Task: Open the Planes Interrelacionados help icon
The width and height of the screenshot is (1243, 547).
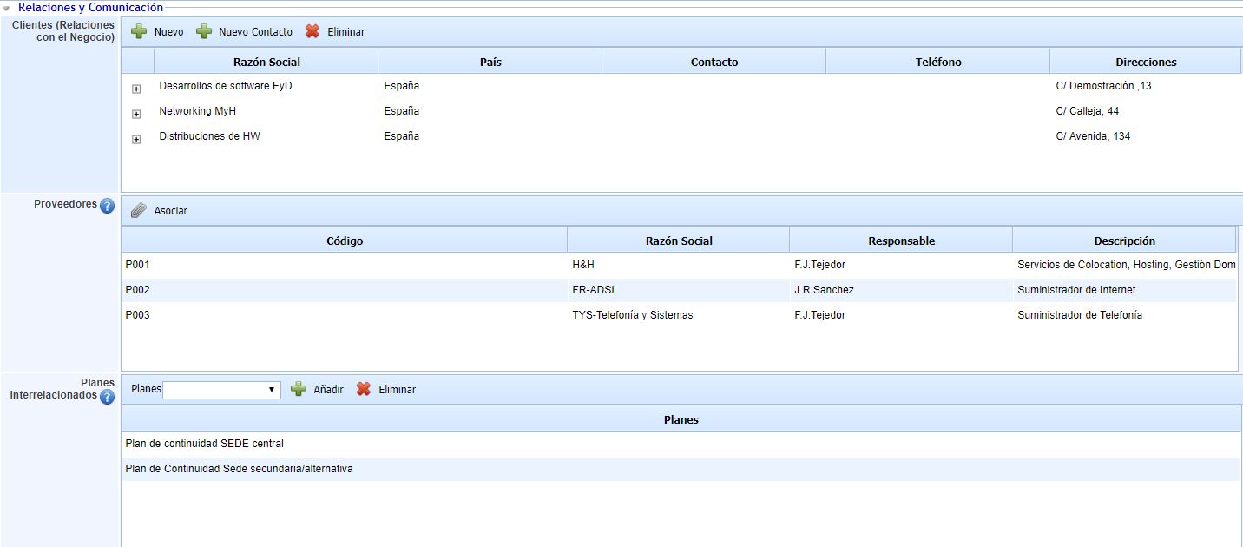Action: click(107, 397)
